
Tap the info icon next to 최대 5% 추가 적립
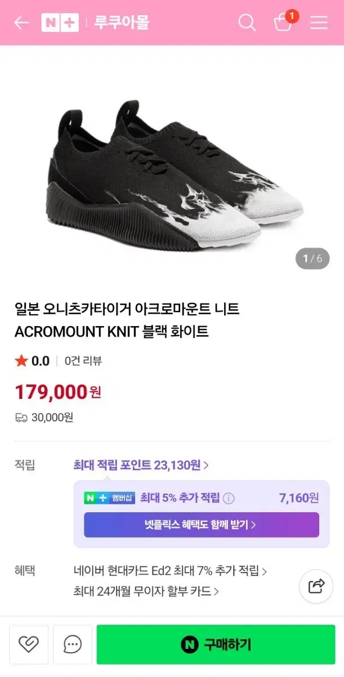229,498
